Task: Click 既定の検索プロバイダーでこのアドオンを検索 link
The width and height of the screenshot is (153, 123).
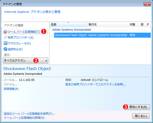Action: [x=96, y=84]
